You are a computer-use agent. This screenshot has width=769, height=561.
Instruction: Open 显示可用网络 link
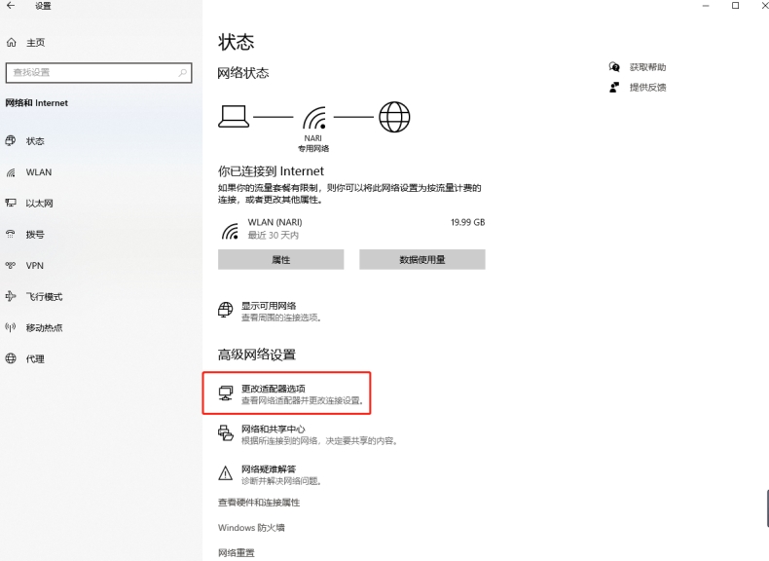click(269, 306)
